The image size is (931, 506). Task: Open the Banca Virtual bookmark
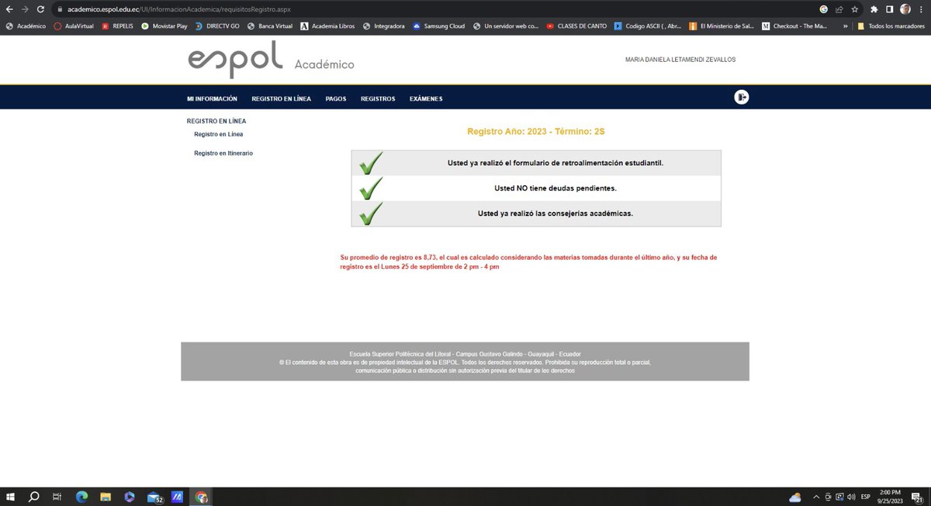tap(271, 26)
